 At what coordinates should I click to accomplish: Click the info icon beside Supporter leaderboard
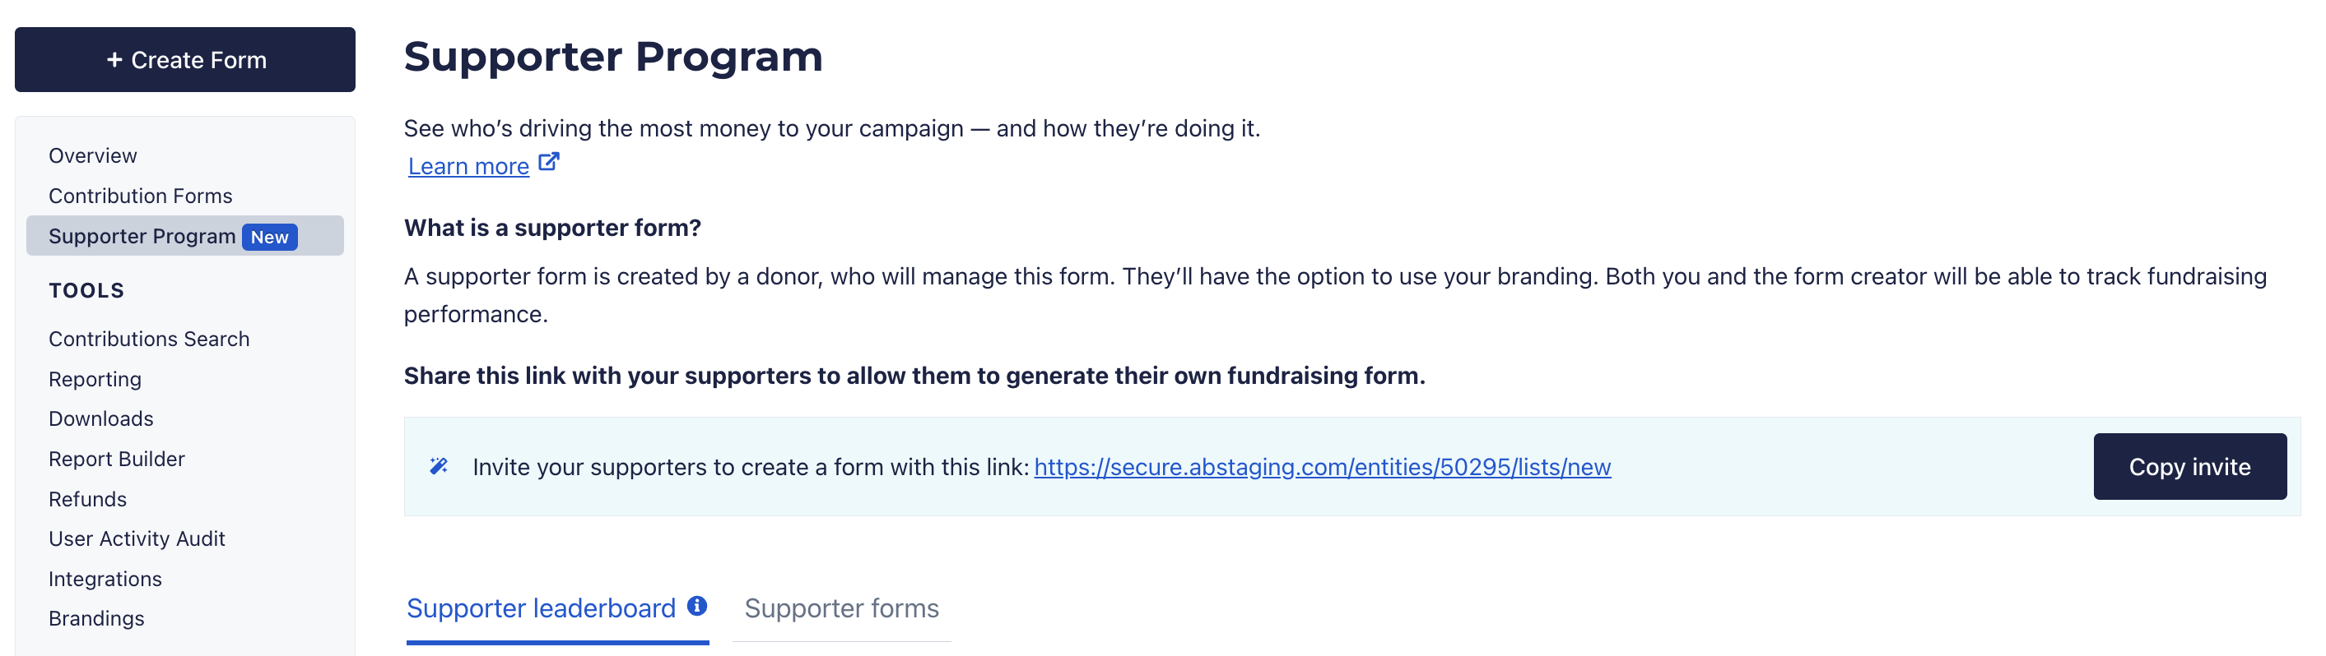click(x=696, y=606)
